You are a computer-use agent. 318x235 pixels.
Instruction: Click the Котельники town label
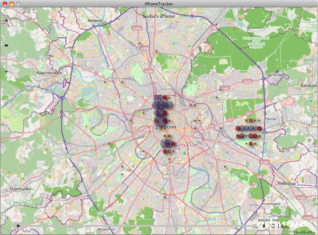point(271,204)
